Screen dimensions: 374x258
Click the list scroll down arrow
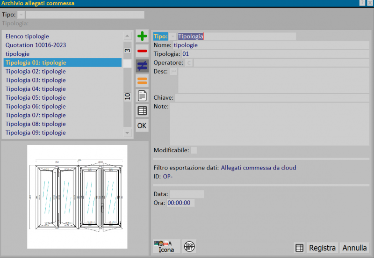(x=127, y=133)
